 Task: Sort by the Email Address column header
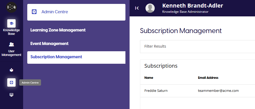click(x=208, y=78)
